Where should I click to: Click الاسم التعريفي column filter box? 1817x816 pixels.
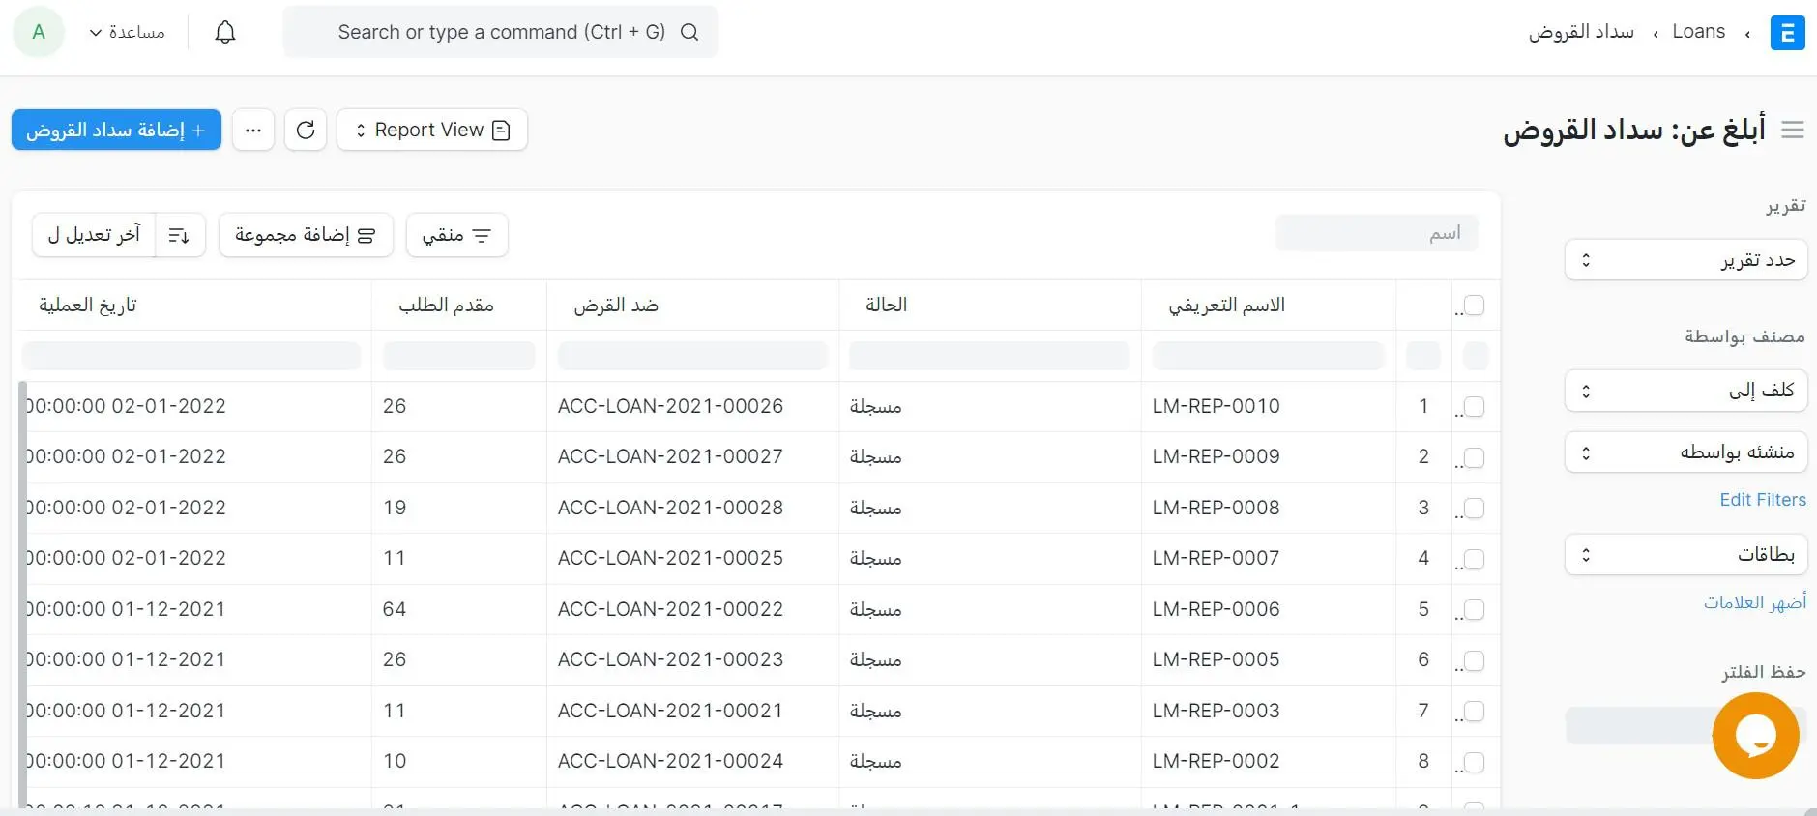coord(1268,356)
